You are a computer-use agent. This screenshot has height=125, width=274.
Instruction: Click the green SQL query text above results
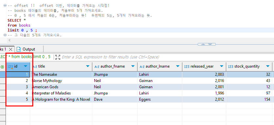click(25, 57)
